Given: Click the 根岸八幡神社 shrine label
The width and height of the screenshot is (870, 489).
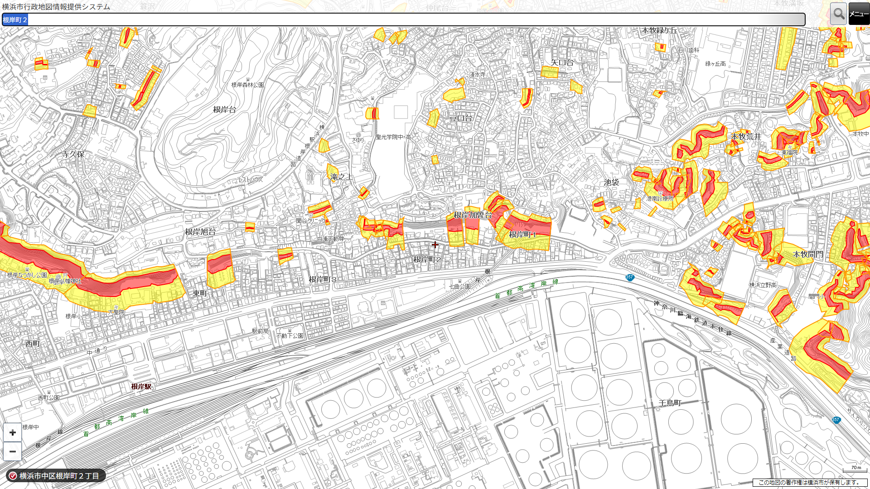Looking at the screenshot, I should 65,281.
